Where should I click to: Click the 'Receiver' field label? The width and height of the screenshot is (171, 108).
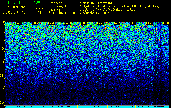point(55,9)
